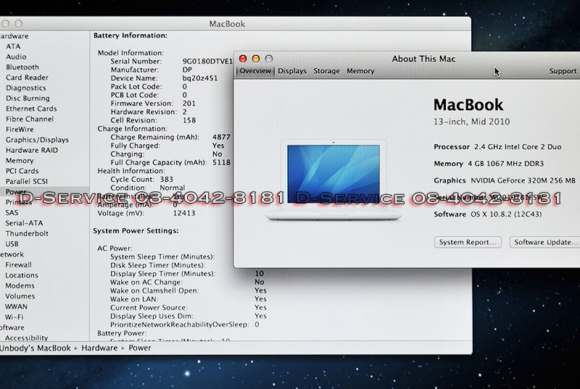Open the Storage tab

(x=326, y=71)
